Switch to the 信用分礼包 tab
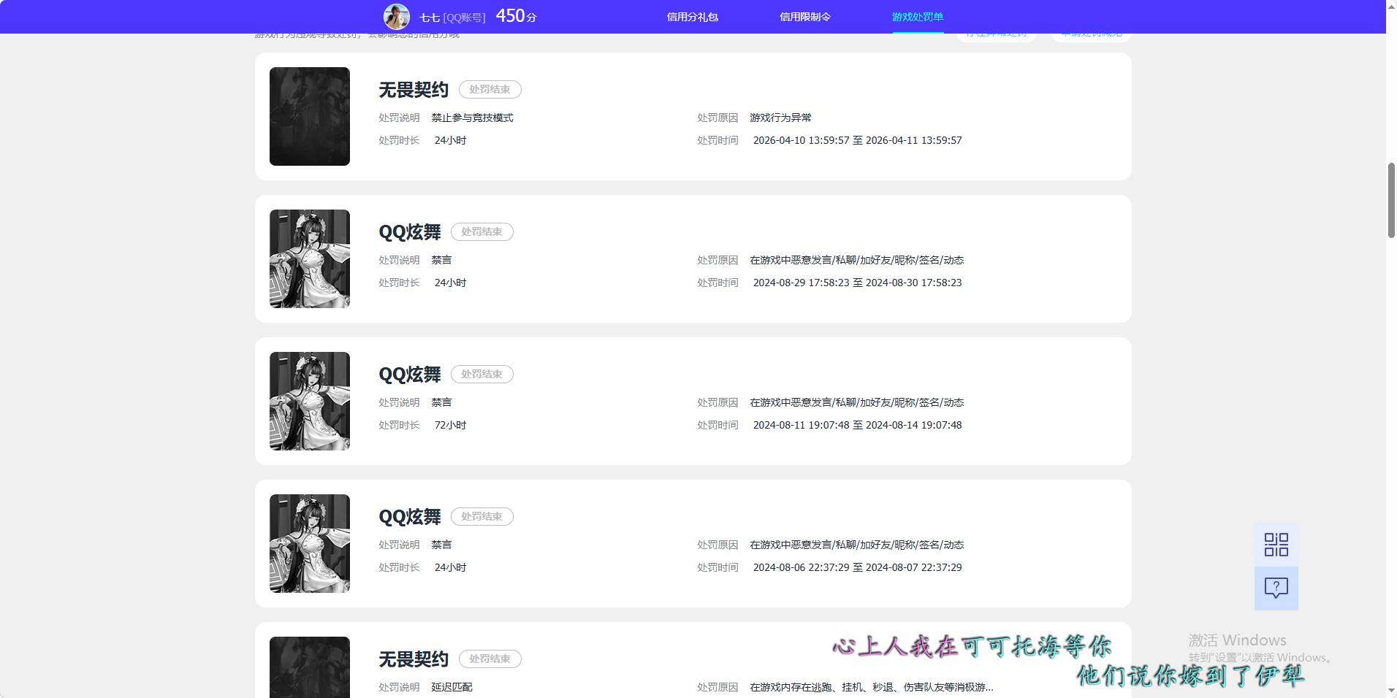This screenshot has width=1397, height=698. tap(692, 17)
